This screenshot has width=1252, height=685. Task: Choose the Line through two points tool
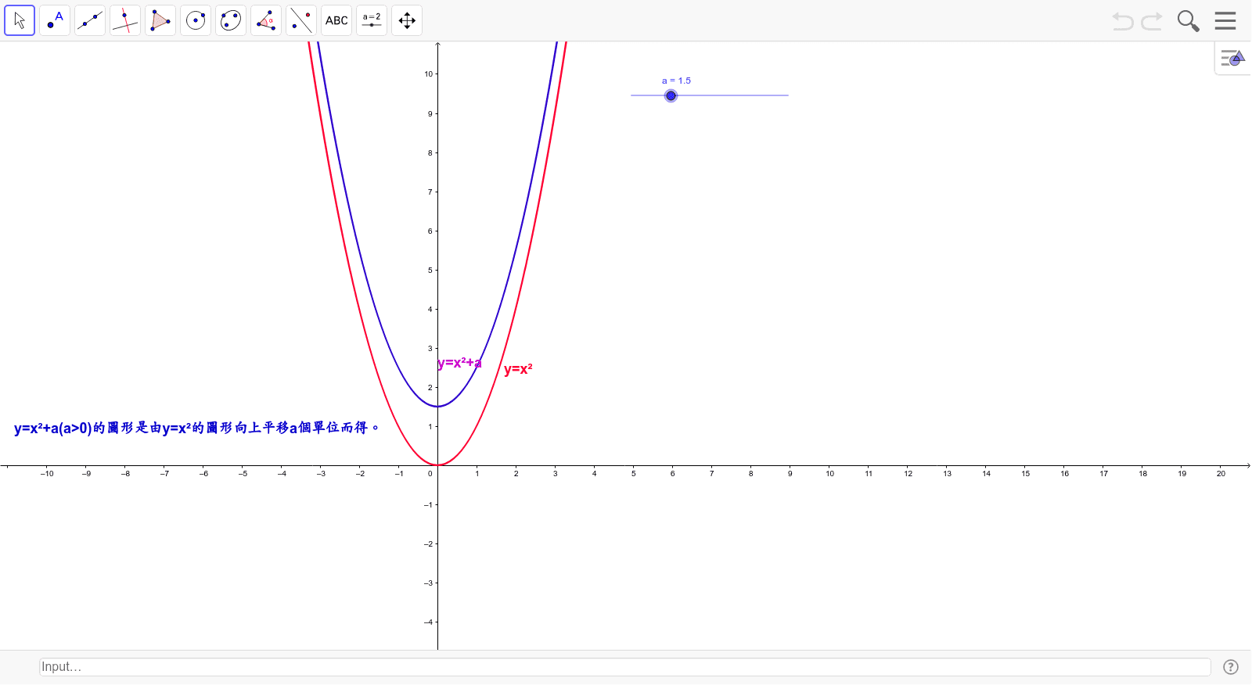pos(90,20)
